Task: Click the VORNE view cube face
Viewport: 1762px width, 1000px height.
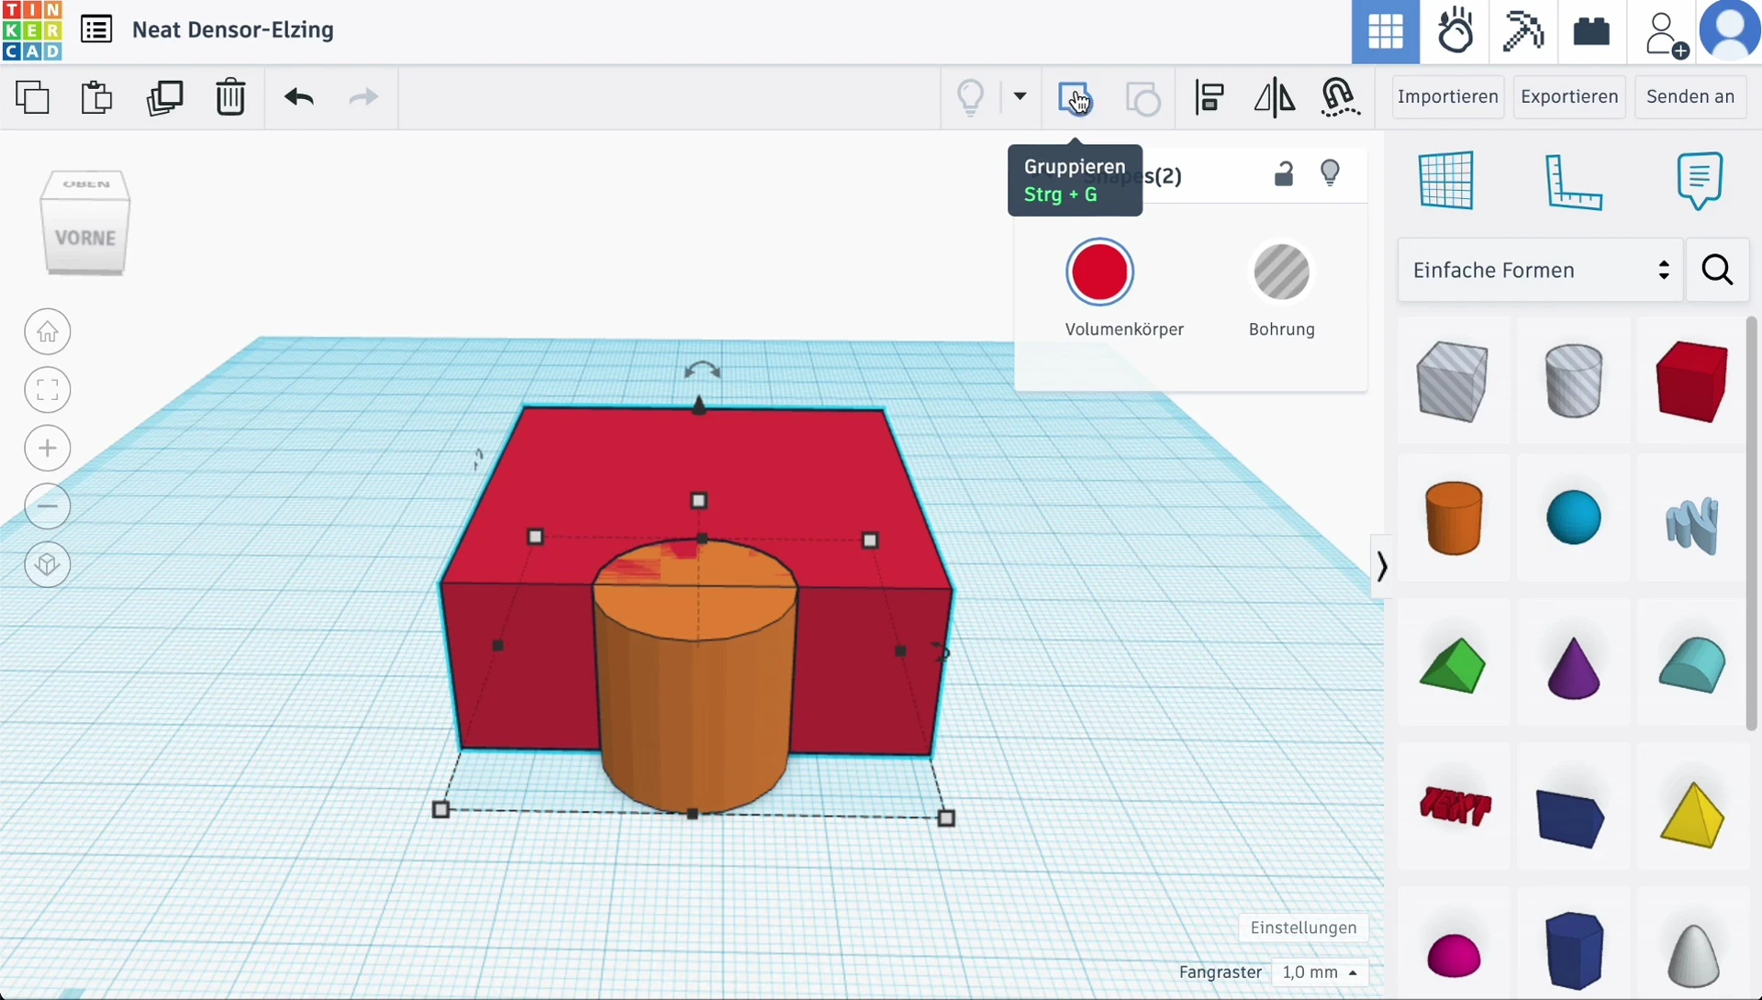Action: pos(85,238)
